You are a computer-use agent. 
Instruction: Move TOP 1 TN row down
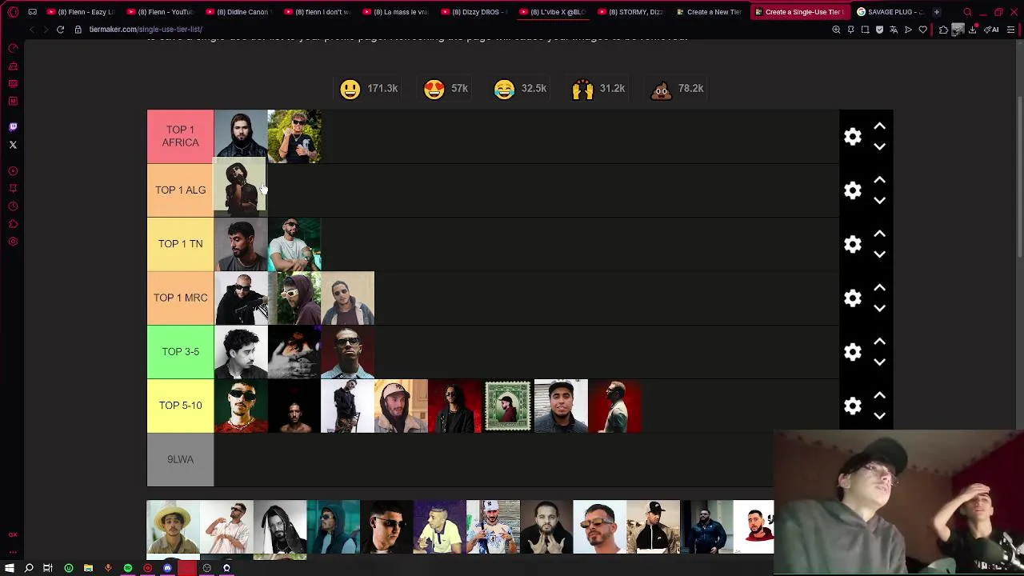tap(879, 254)
